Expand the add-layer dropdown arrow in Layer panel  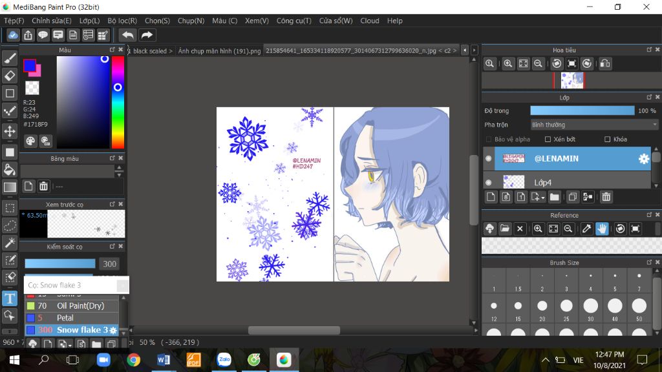point(543,198)
